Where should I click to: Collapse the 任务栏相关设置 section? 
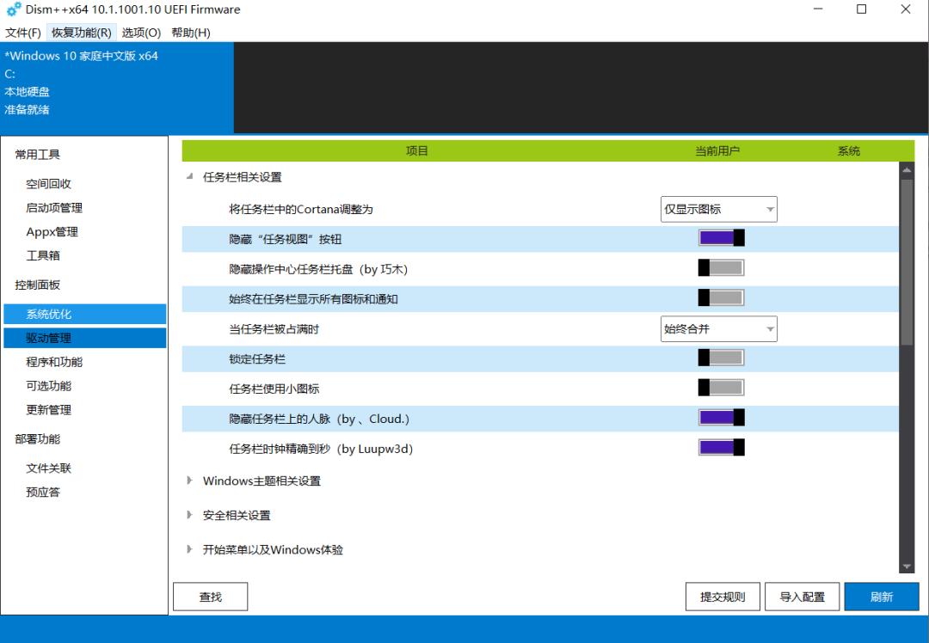(190, 177)
